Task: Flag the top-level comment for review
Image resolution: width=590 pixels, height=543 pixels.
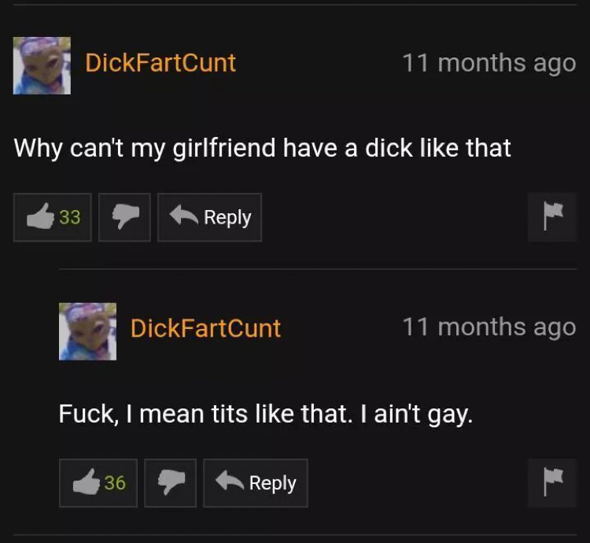Action: [x=552, y=217]
